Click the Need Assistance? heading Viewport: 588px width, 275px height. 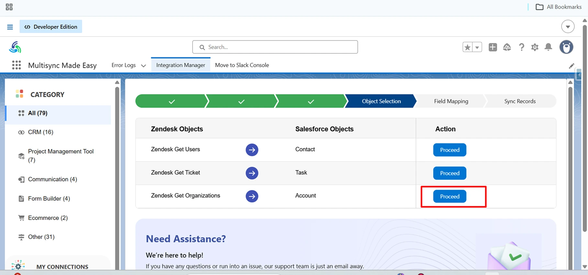point(186,239)
